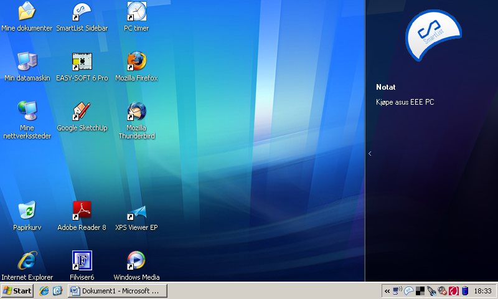Select the Google SketchUp shortcut
The width and height of the screenshot is (498, 299).
82,116
